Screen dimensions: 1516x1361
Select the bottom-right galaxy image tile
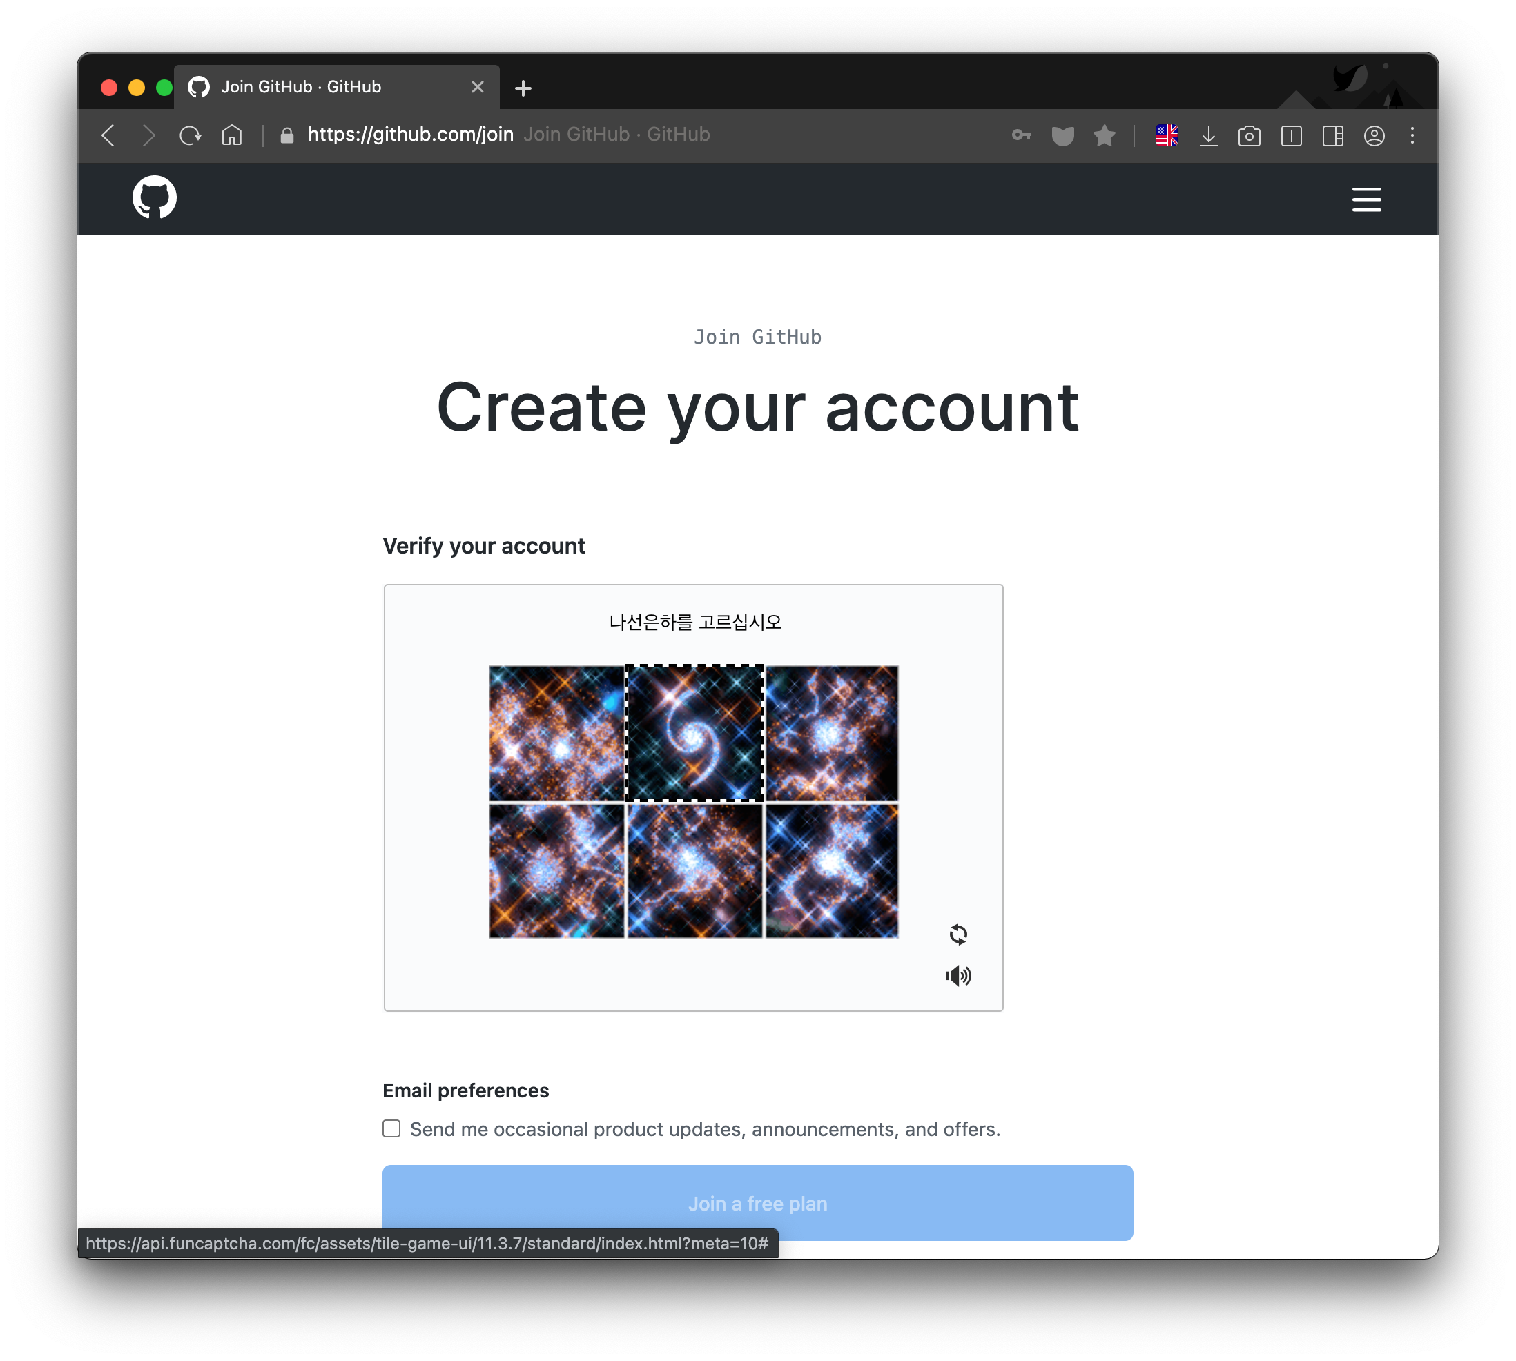click(832, 870)
